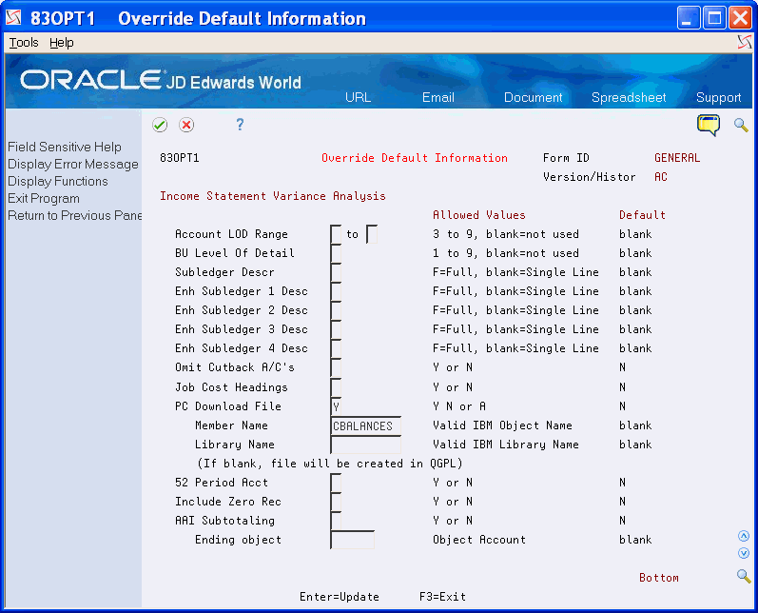Open Field Sensitive Help
The image size is (758, 613).
click(x=65, y=147)
